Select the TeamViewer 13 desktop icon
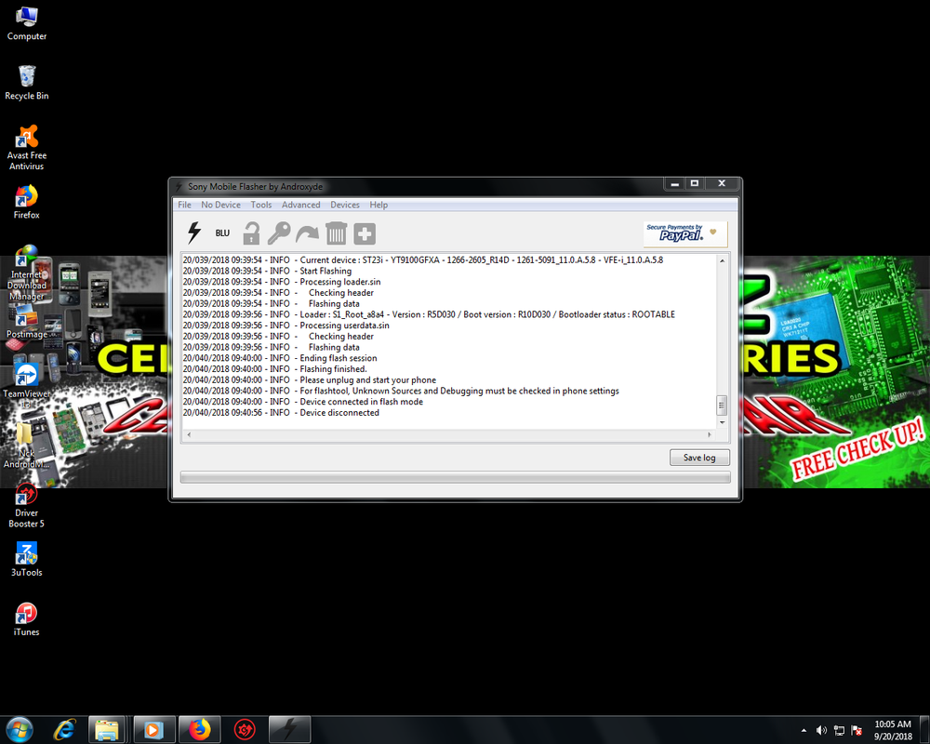This screenshot has width=930, height=744. tap(27, 386)
